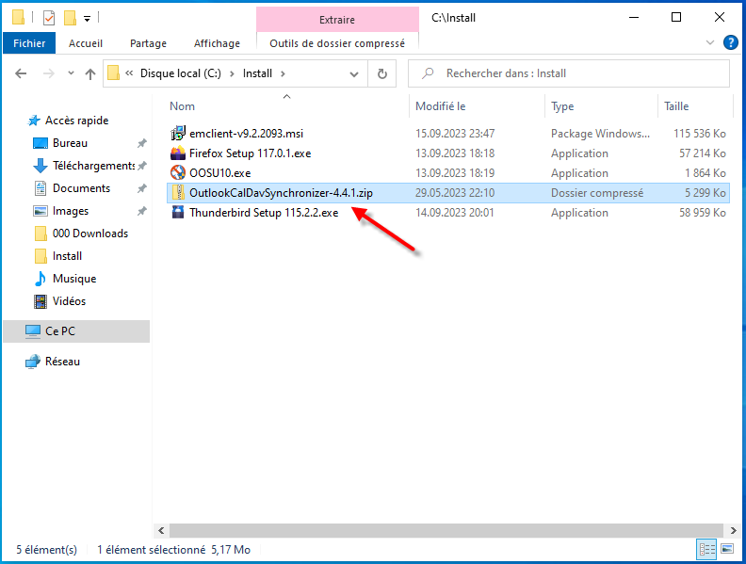This screenshot has height=564, width=746.
Task: Click the pin icon next to Bureau
Action: point(142,143)
